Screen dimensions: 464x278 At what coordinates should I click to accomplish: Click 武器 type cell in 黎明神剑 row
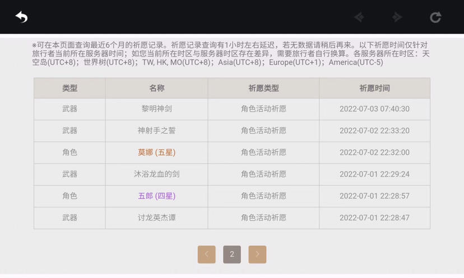click(69, 109)
